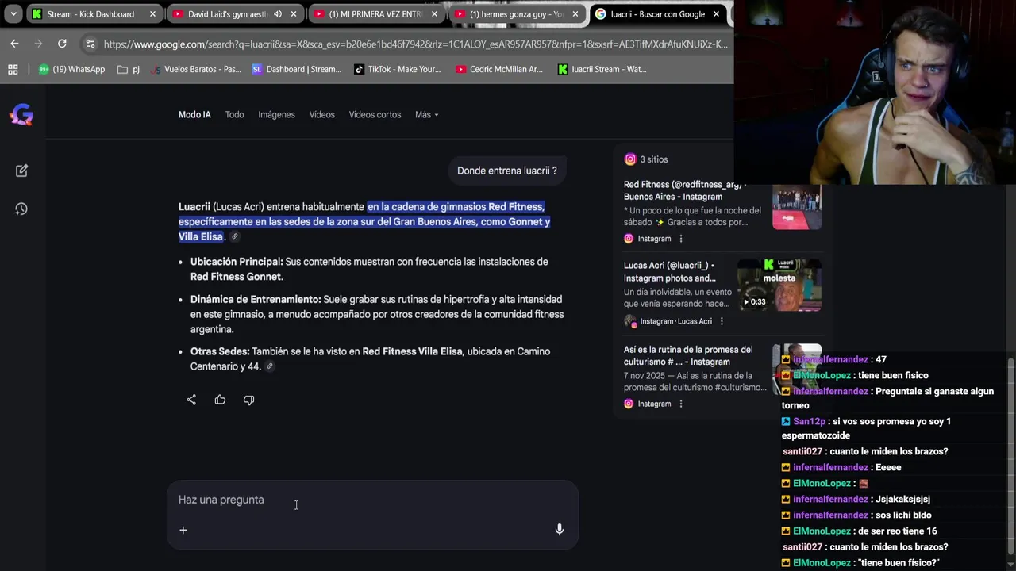
Task: Open Vuelos Baratos bookmark
Action: 195,69
